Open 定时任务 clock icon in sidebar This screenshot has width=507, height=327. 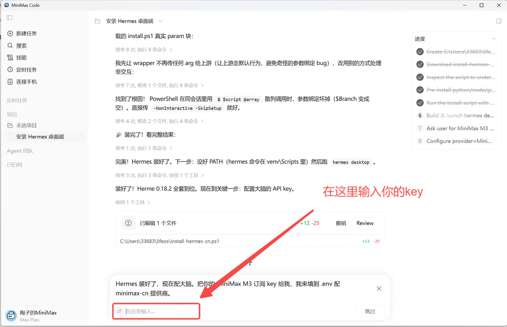[x=10, y=70]
